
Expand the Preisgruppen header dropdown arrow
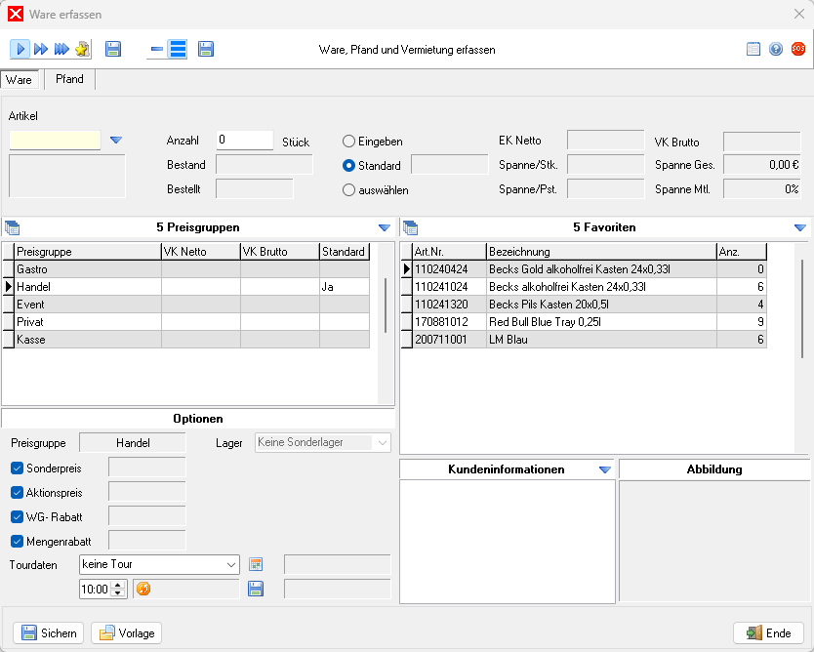[x=384, y=227]
